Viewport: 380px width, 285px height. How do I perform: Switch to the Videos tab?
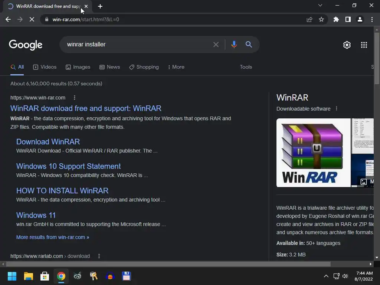pyautogui.click(x=45, y=67)
